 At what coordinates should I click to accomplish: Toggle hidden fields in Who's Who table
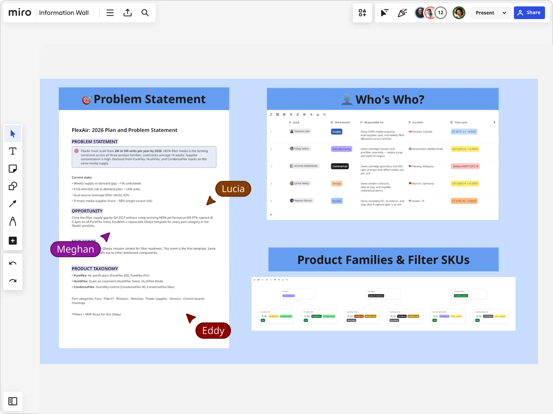[x=304, y=115]
